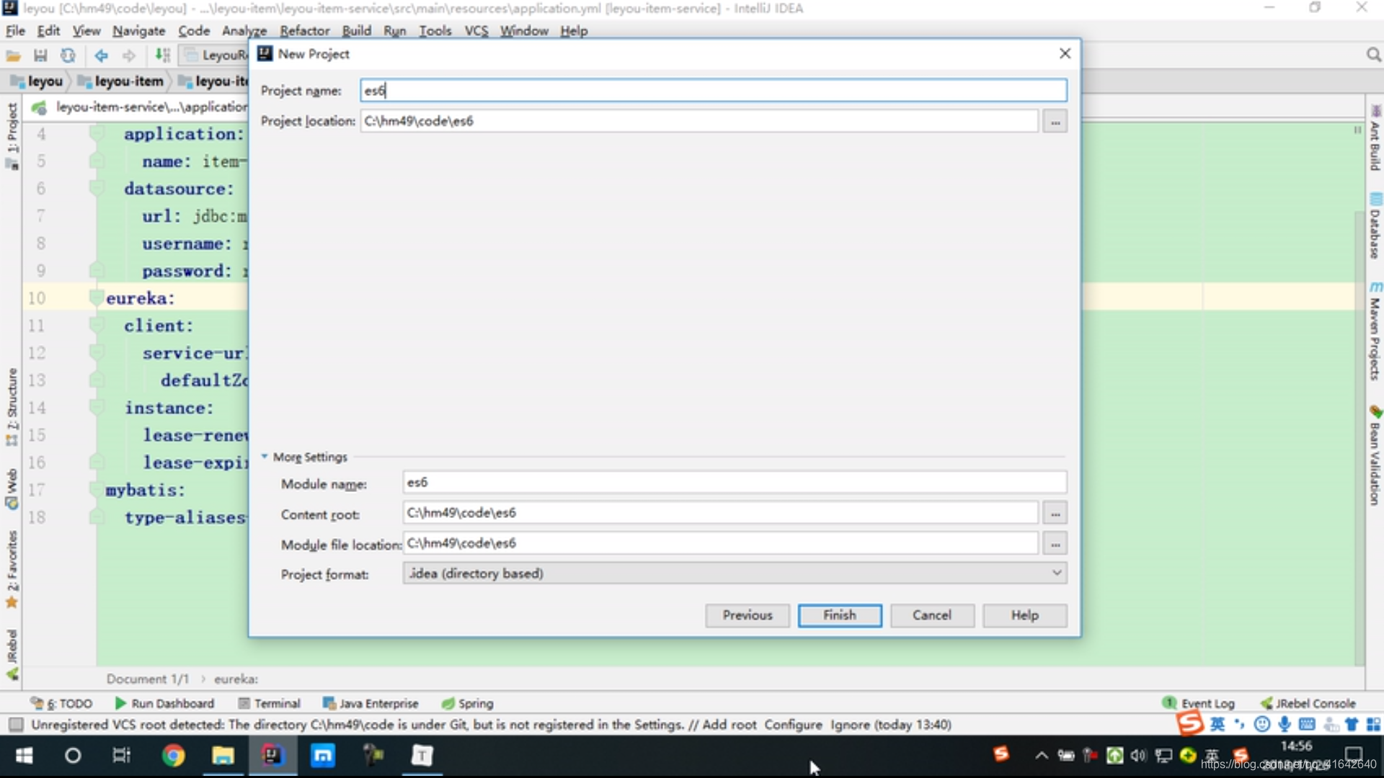Click the Finish button in New Project dialog
Screen dimensions: 1384x778
pyautogui.click(x=839, y=615)
